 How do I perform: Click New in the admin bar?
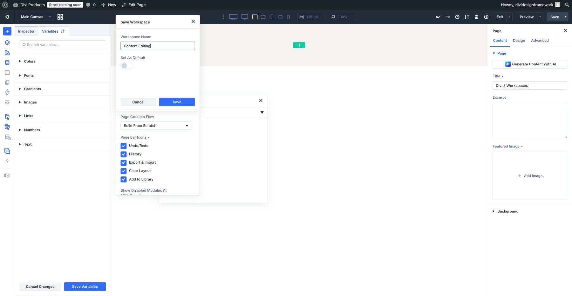tap(109, 5)
